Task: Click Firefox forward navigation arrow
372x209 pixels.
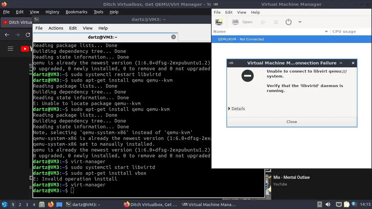Action: [x=17, y=35]
